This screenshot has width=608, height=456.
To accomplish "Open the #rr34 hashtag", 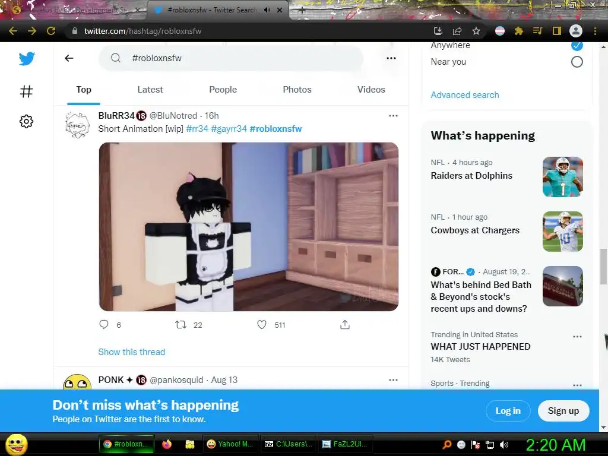I will point(197,129).
